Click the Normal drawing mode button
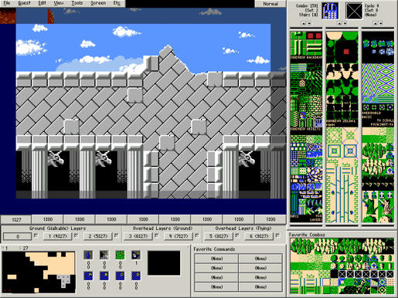Screen dimensions: 398x298 (270, 4)
